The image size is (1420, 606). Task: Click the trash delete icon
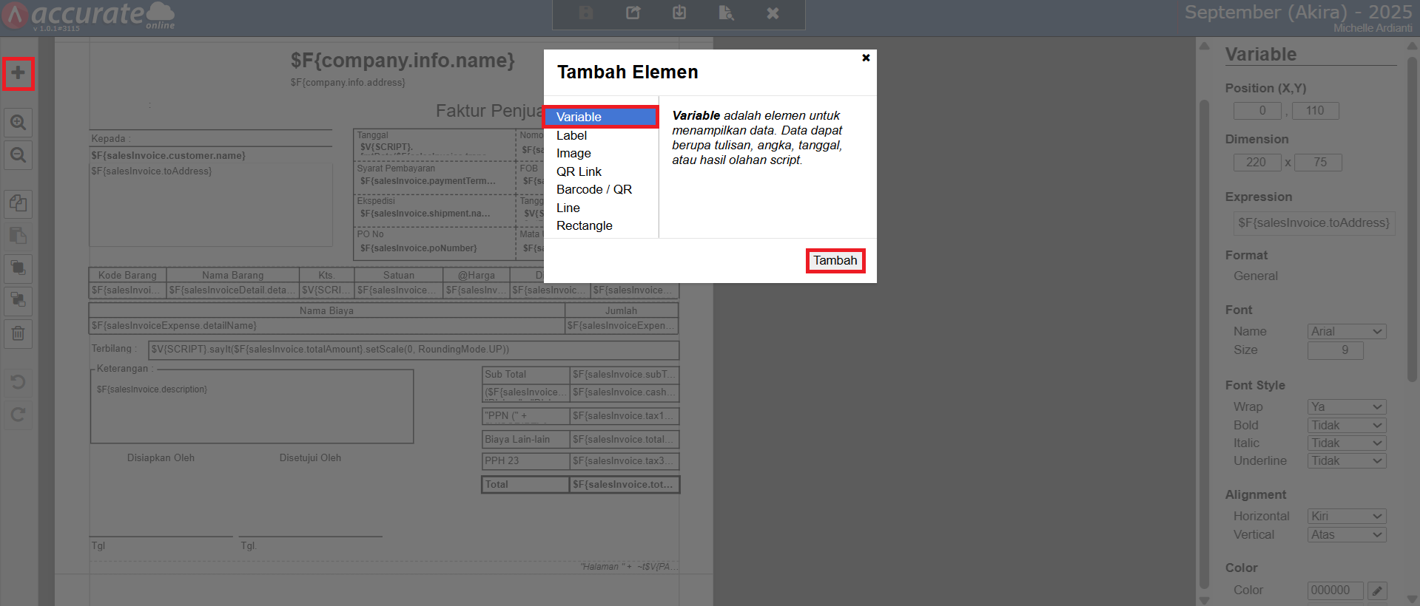(x=18, y=334)
